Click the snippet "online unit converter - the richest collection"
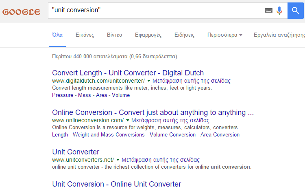The width and height of the screenshot is (305, 187). point(152,167)
